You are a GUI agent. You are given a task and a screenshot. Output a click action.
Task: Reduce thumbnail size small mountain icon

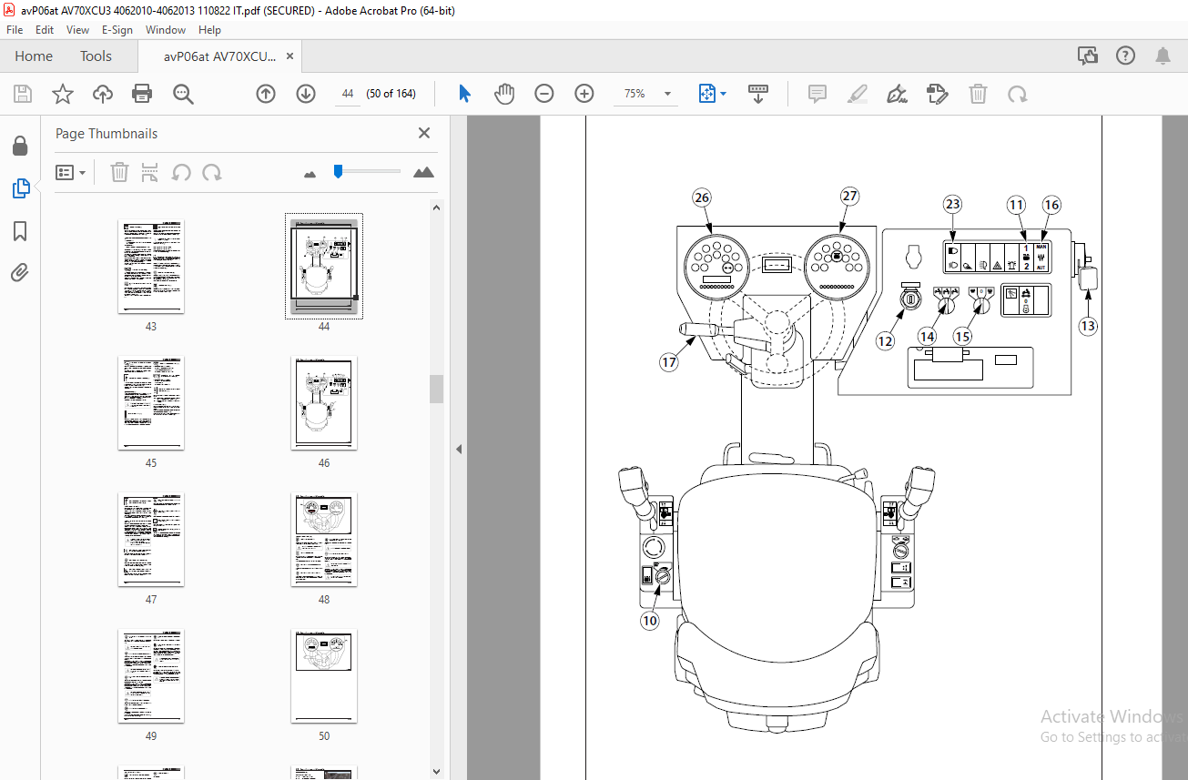[310, 173]
